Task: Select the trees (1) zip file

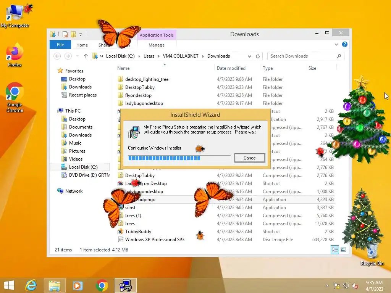Action: [x=133, y=215]
